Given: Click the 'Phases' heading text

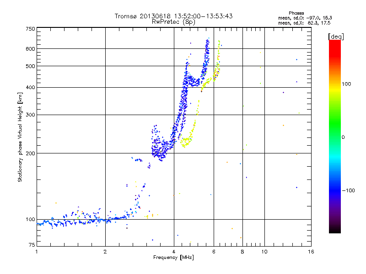Looking at the screenshot, I should (x=296, y=13).
